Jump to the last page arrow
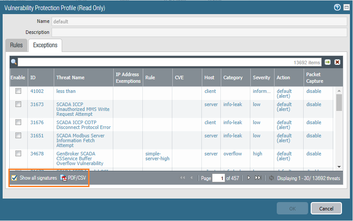This screenshot has width=353, height=221. pyautogui.click(x=258, y=178)
